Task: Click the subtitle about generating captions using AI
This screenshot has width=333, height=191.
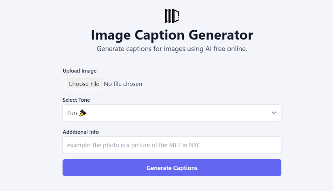Action: tap(172, 49)
